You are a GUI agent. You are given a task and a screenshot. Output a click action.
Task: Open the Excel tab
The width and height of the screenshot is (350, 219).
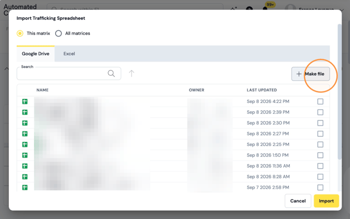click(x=69, y=54)
